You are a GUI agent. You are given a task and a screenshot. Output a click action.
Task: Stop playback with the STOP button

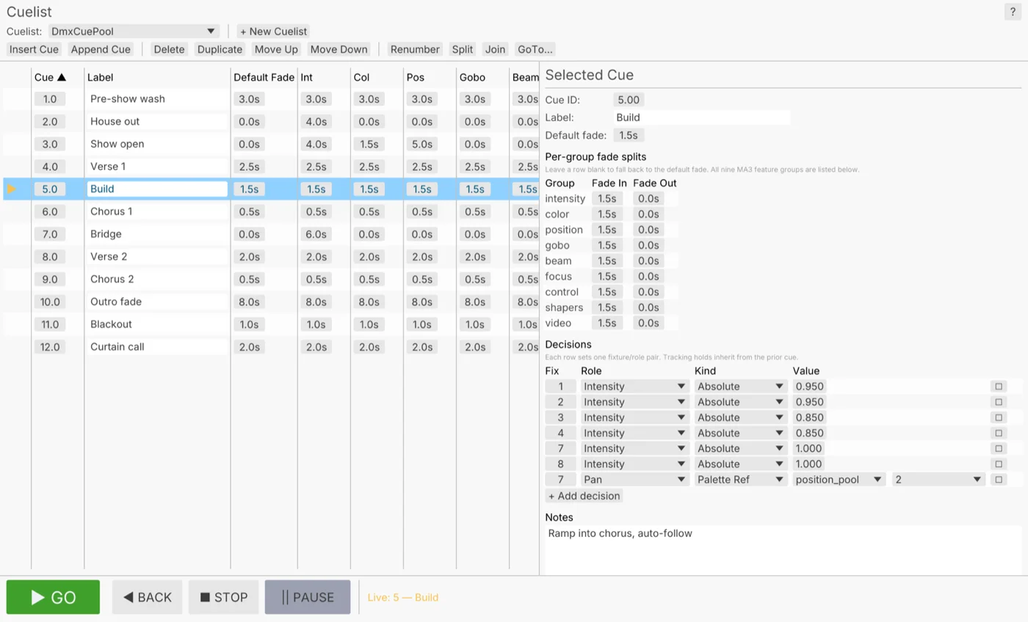click(x=224, y=597)
